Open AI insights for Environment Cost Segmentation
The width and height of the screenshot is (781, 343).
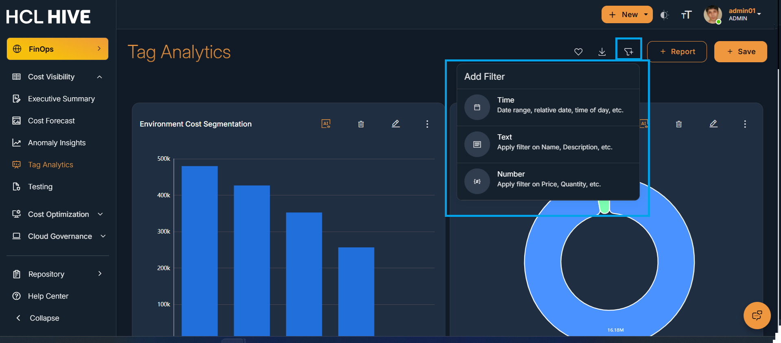[x=326, y=124]
